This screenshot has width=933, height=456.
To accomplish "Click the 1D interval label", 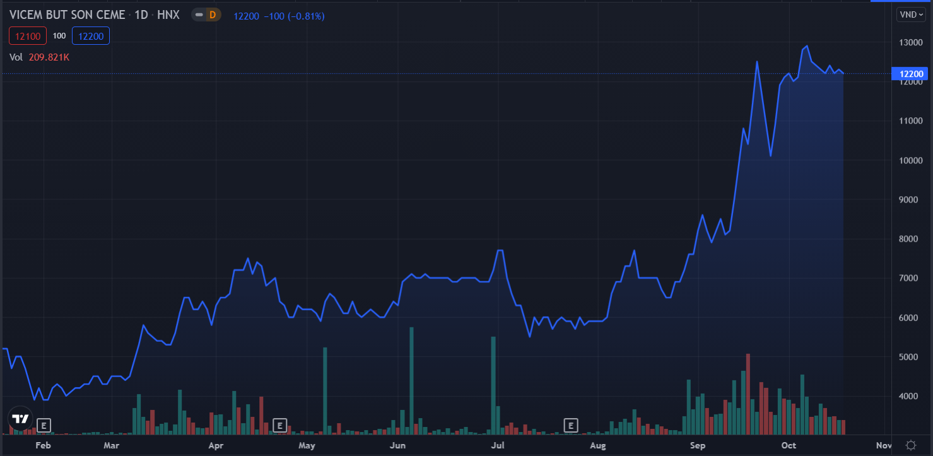I will [141, 15].
